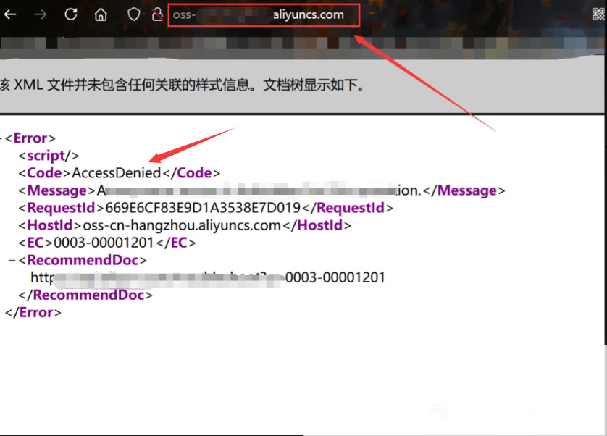The image size is (607, 436).
Task: Select the XML no-style-info notice text
Action: [x=183, y=85]
